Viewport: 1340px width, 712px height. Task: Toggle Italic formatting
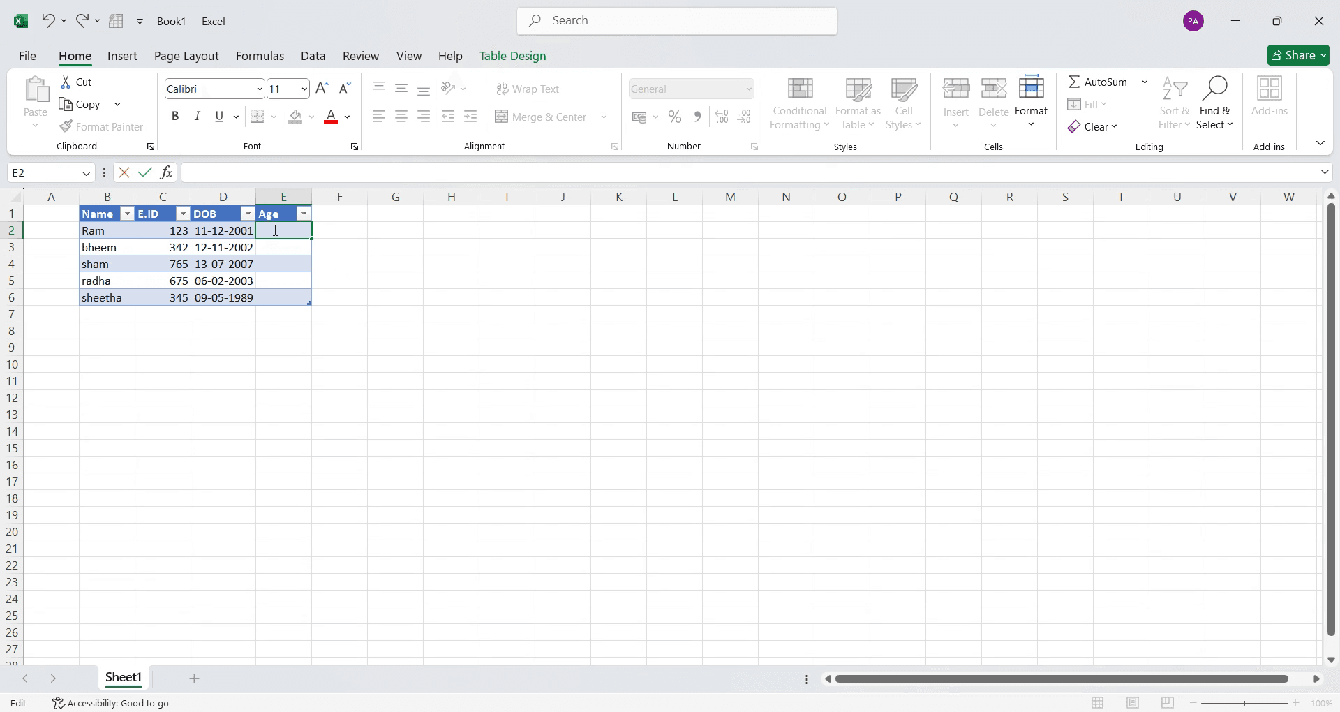coord(198,117)
